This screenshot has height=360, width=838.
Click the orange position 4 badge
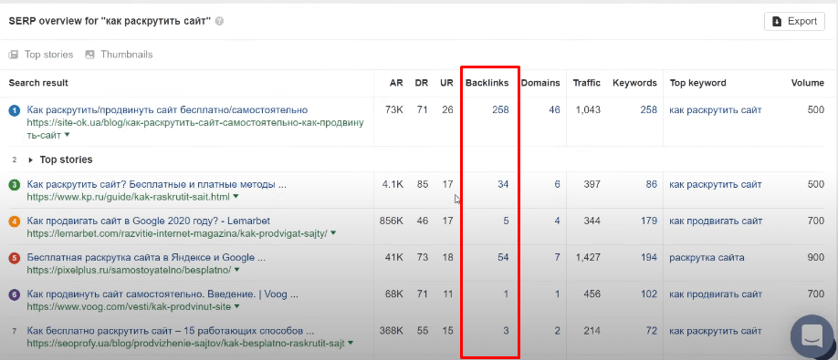click(x=15, y=221)
